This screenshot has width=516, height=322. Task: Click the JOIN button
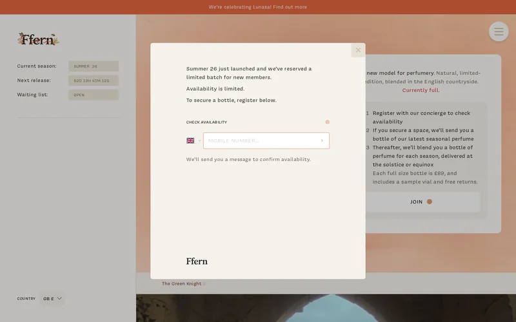point(421,202)
